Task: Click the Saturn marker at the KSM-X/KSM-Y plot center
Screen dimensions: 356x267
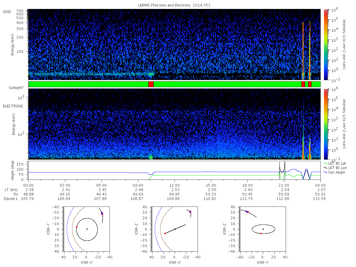Action: coord(87,229)
